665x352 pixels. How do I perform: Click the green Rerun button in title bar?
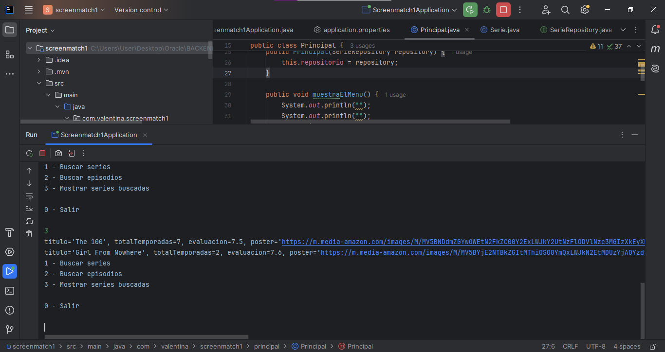[470, 10]
